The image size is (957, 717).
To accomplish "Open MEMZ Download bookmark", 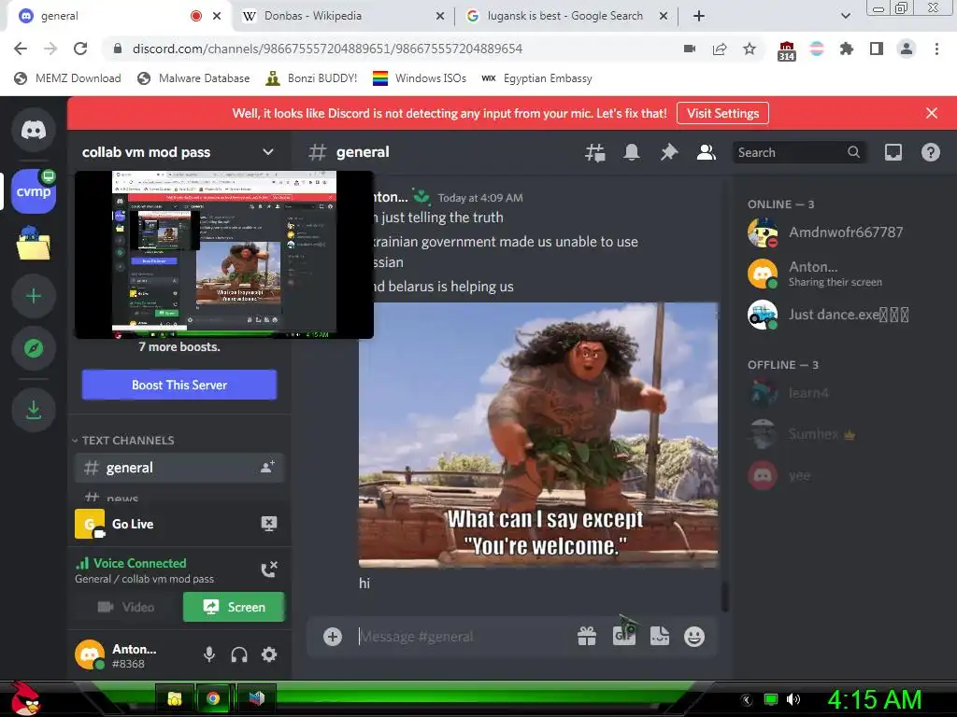I will 67,78.
